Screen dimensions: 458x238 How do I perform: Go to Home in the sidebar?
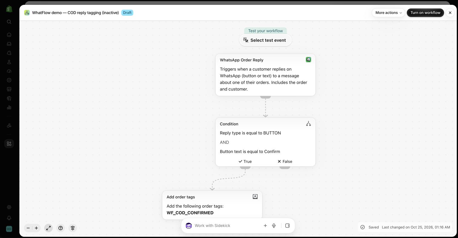coord(9,35)
